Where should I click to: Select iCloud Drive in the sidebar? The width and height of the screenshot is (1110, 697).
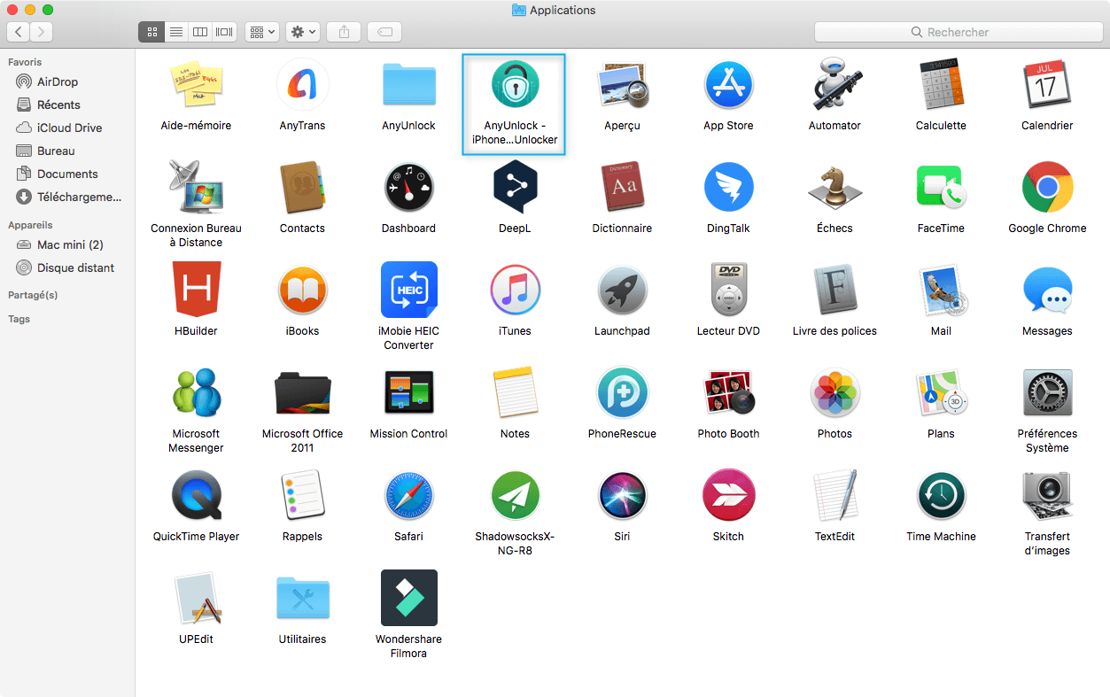click(67, 128)
